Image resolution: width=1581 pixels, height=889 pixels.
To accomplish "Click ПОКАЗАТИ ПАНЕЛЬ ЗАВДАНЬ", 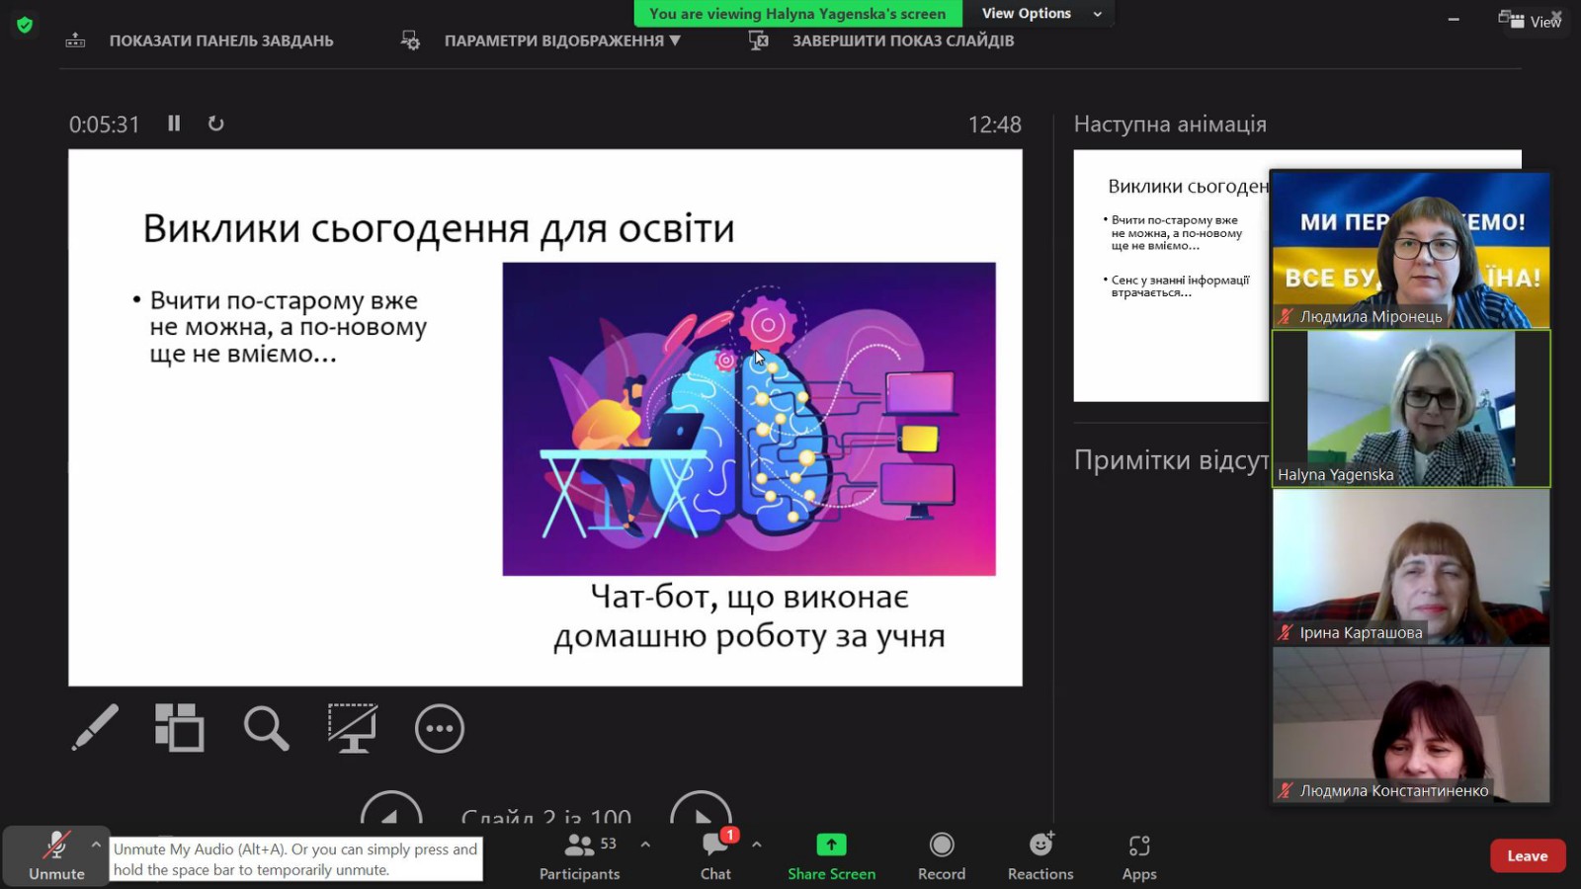I will point(220,40).
